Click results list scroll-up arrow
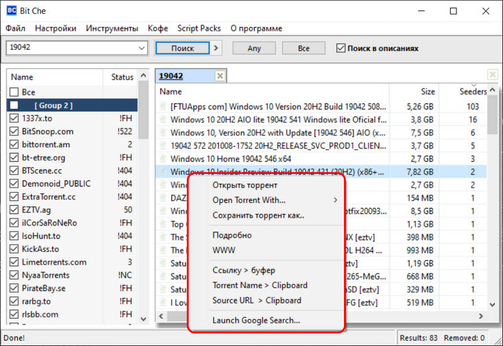503x346 pixels. pyautogui.click(x=492, y=90)
